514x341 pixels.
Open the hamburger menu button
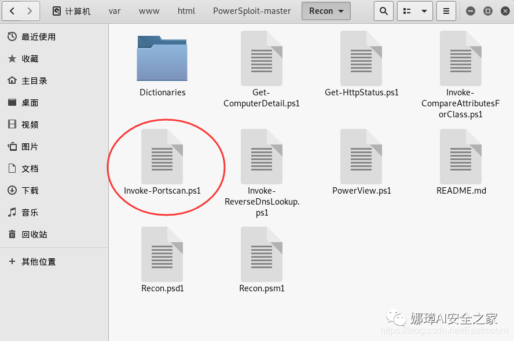click(x=446, y=11)
